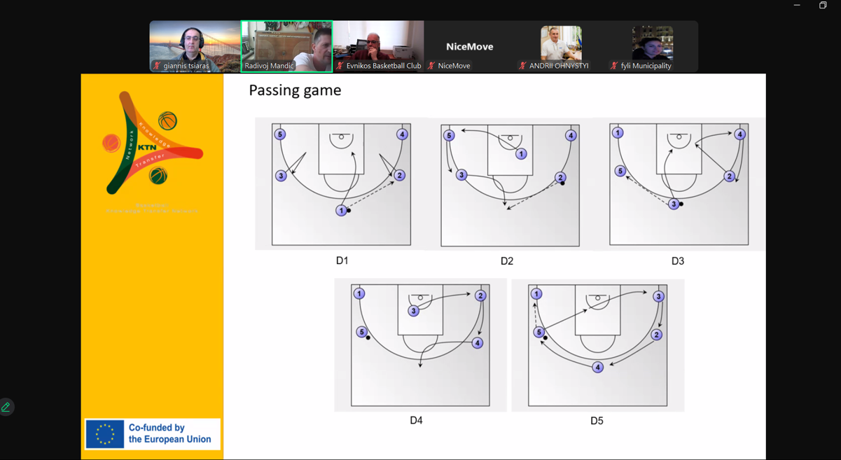Image resolution: width=841 pixels, height=460 pixels.
Task: Click the KTN Knowledge Transfer Network logo
Action: click(152, 144)
